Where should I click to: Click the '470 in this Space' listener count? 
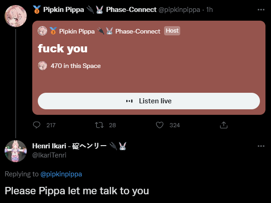(76, 66)
